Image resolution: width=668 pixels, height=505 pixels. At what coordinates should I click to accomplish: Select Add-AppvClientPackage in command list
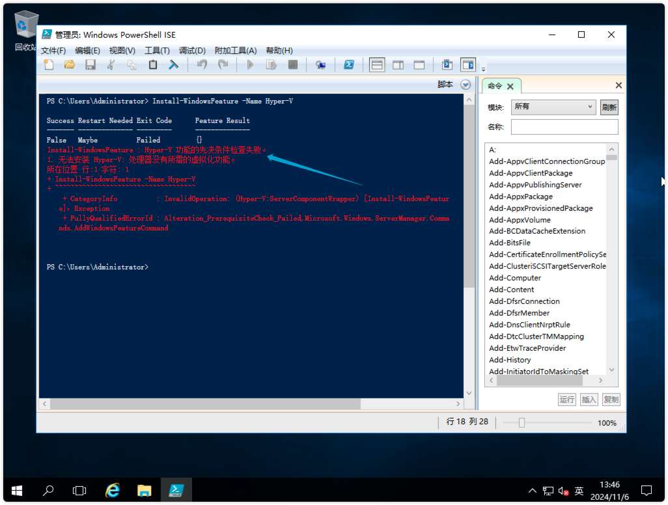[x=531, y=173]
